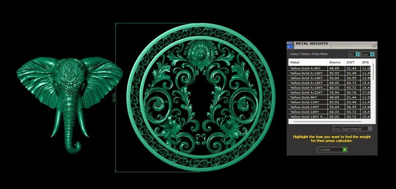Toggle the User library button
This screenshot has height=189, width=396.
(368, 54)
